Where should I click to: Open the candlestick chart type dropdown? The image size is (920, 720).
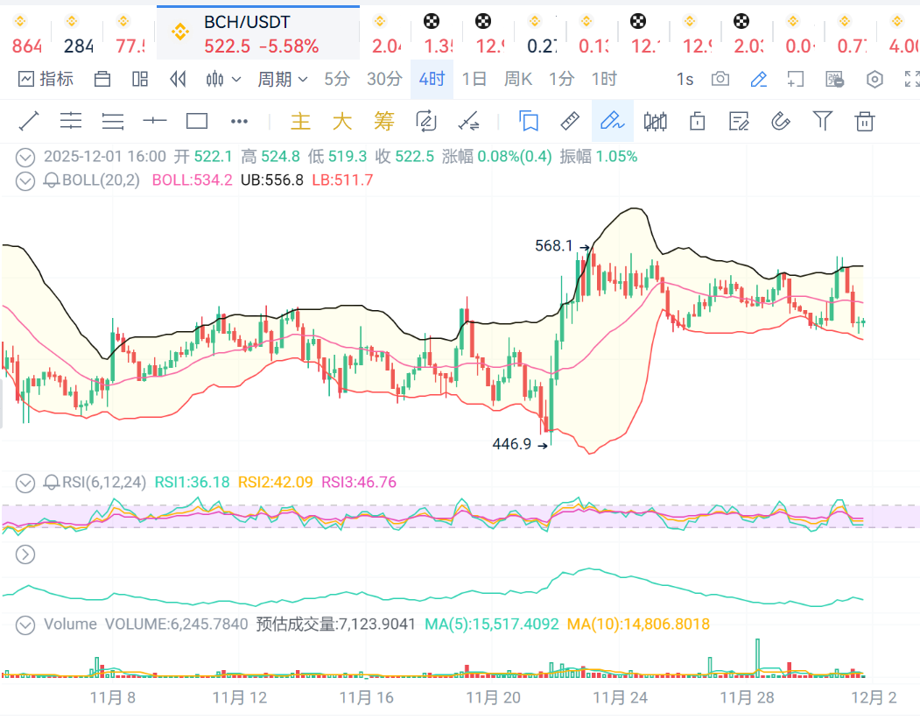[x=223, y=79]
